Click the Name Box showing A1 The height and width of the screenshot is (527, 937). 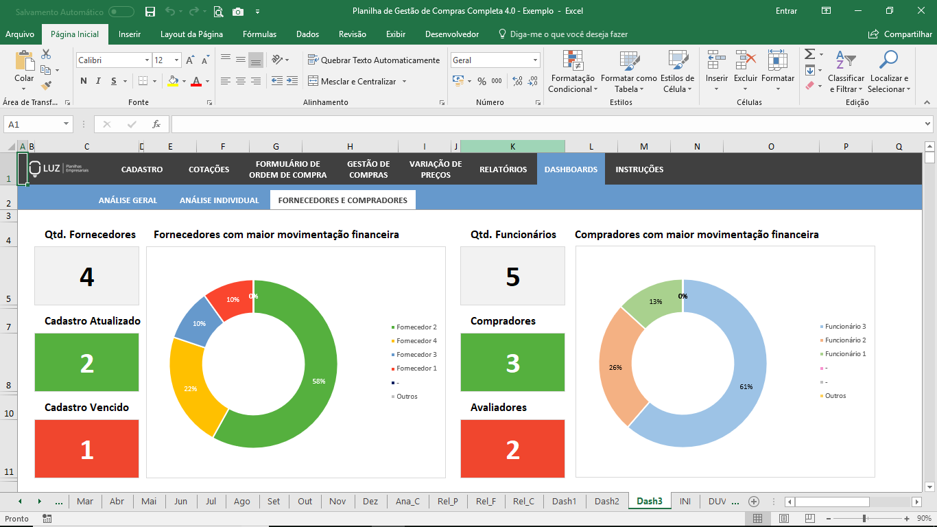33,124
